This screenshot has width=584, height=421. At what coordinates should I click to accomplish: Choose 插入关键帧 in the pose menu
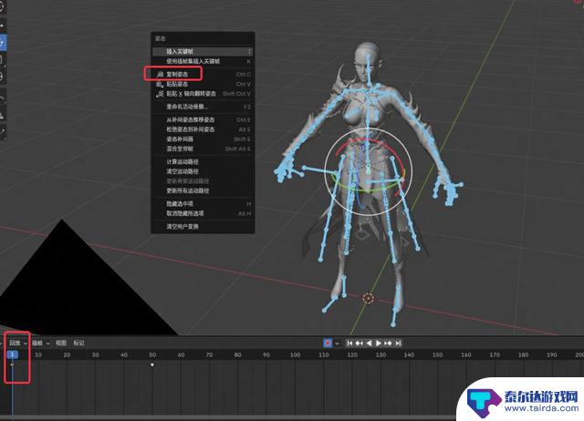click(203, 51)
